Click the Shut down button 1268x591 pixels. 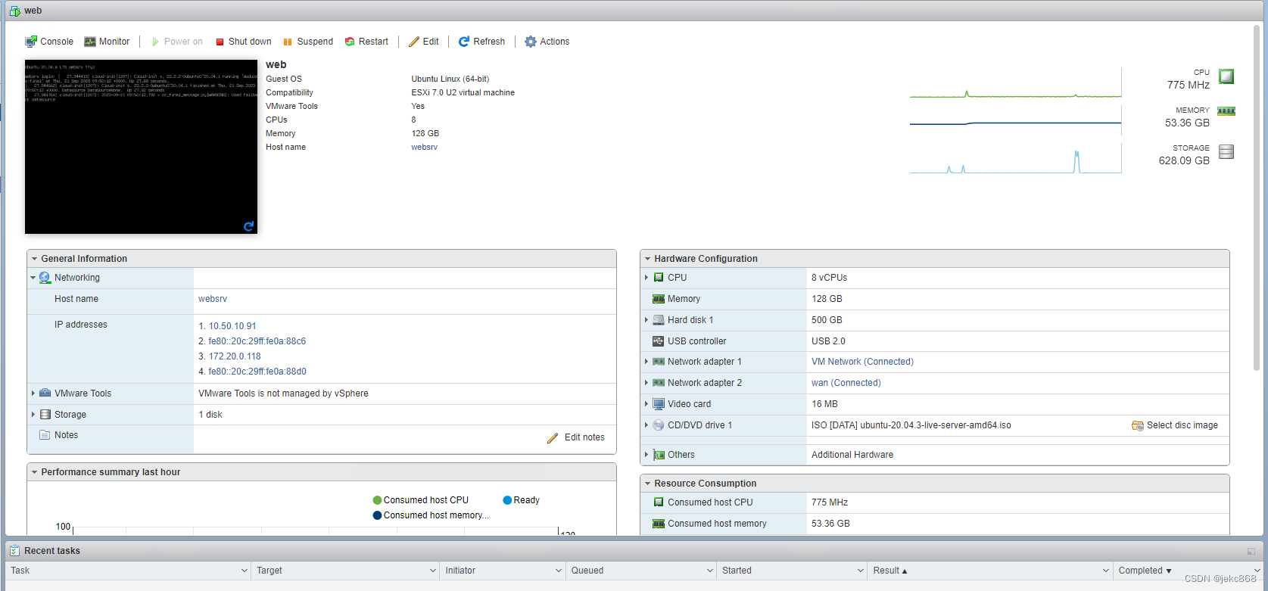243,42
